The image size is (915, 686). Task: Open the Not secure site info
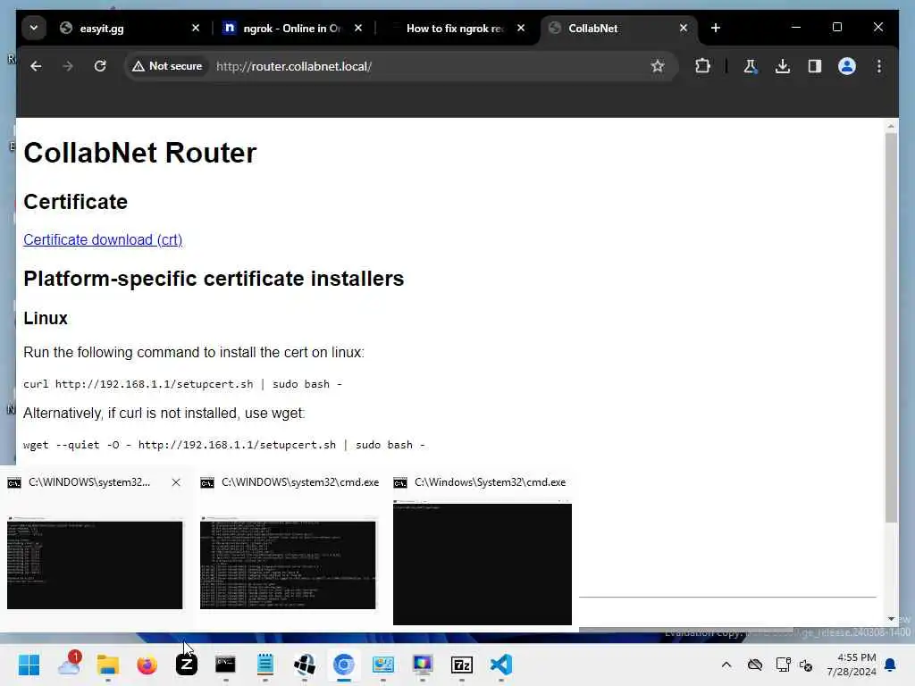(x=167, y=66)
